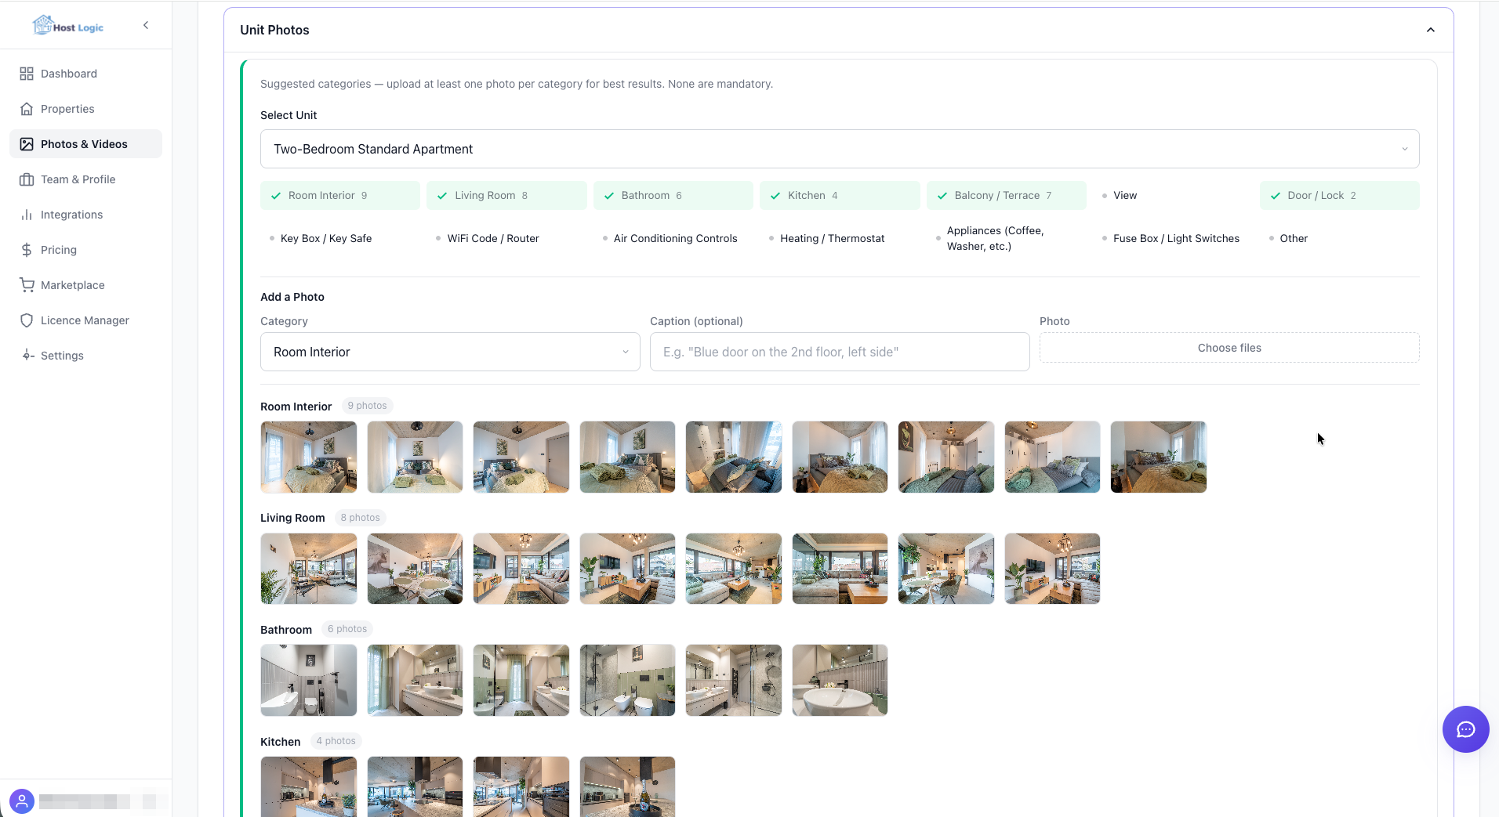The image size is (1499, 817).
Task: Select the Door / Lock category chip
Action: point(1339,196)
